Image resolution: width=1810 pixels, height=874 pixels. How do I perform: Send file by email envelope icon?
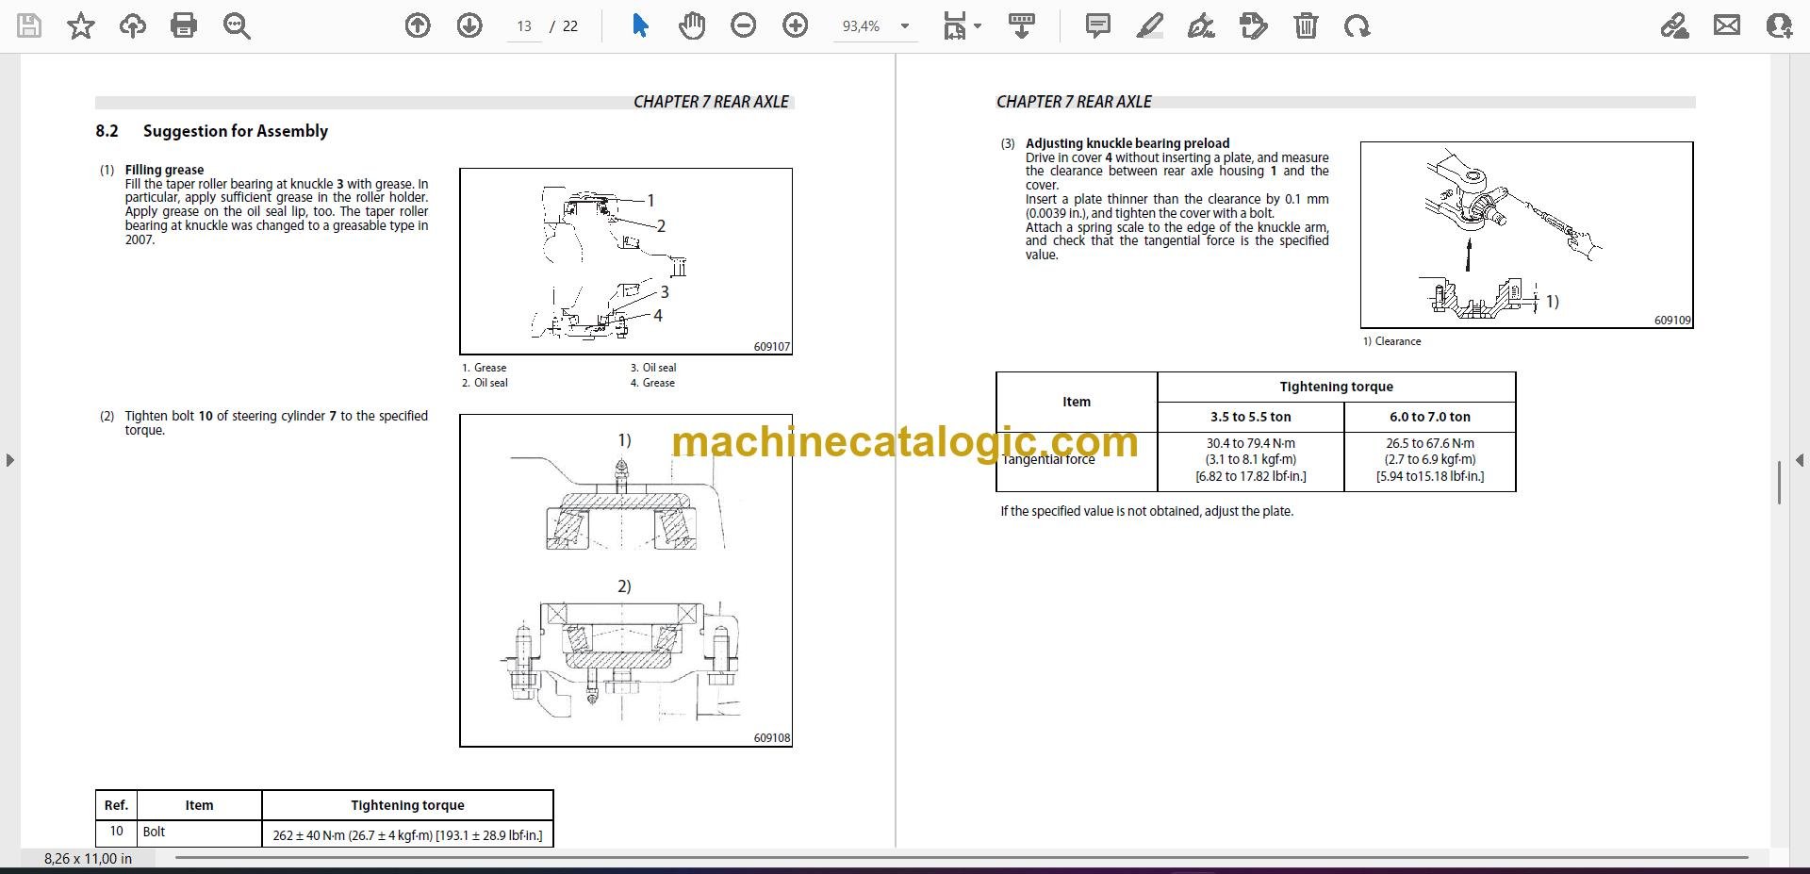click(1727, 25)
